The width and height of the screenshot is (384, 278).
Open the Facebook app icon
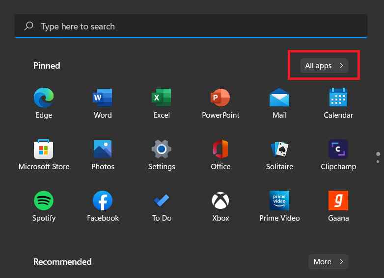click(103, 201)
